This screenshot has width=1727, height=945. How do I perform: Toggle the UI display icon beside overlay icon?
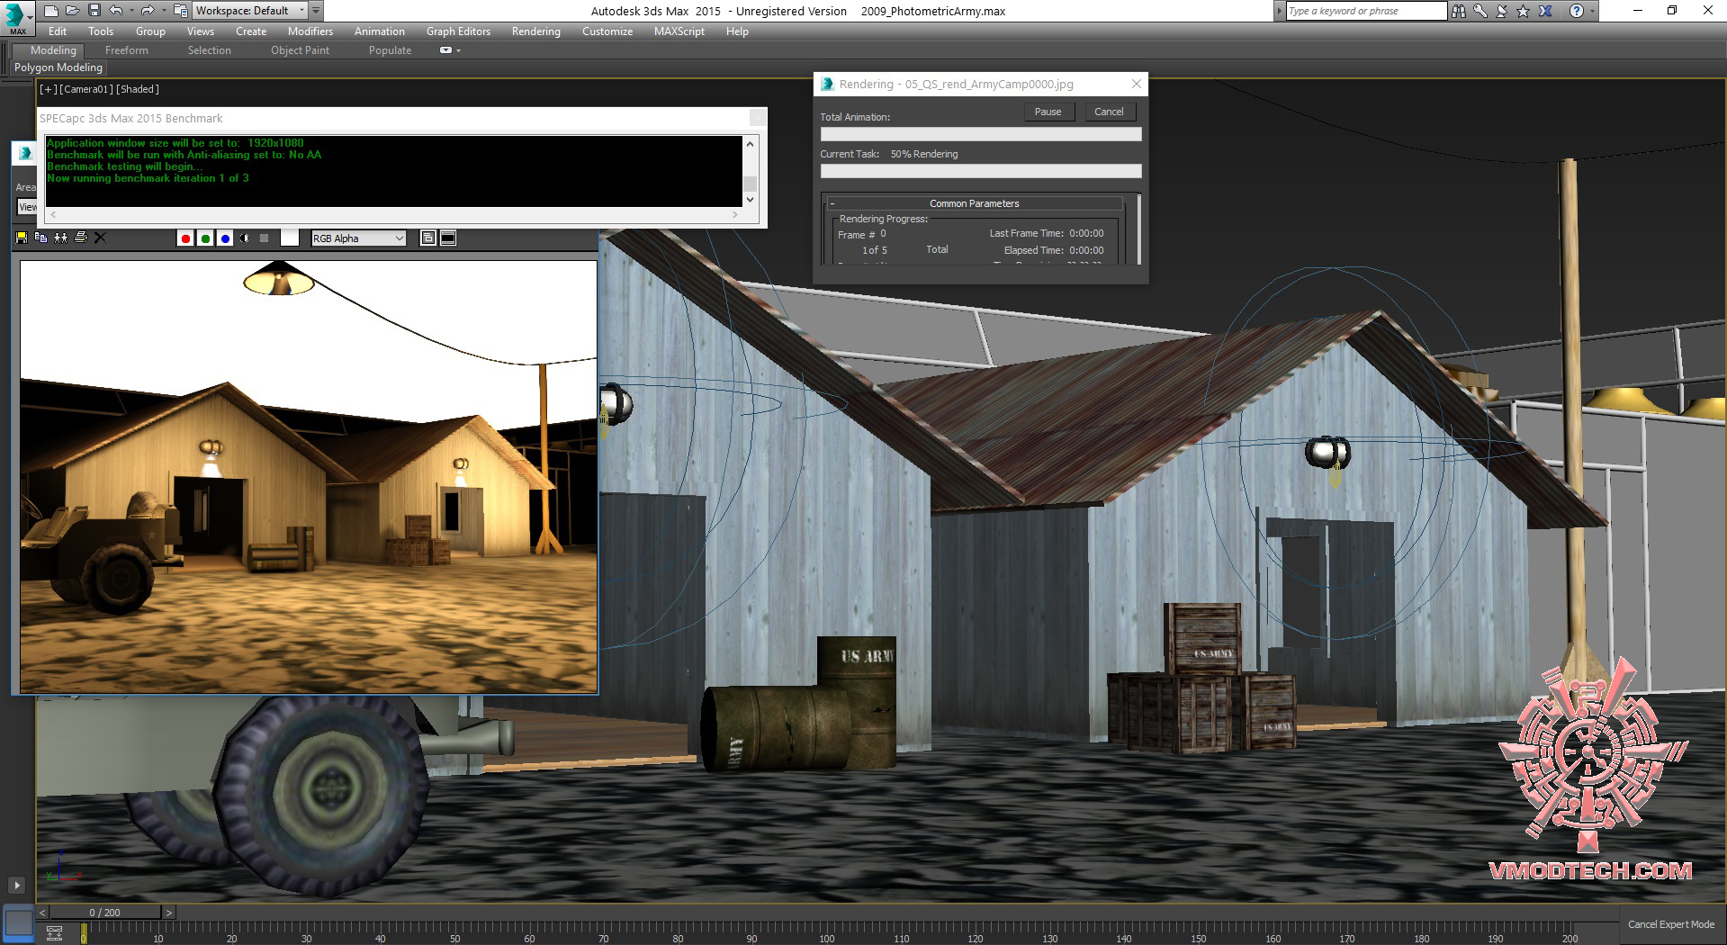click(448, 238)
